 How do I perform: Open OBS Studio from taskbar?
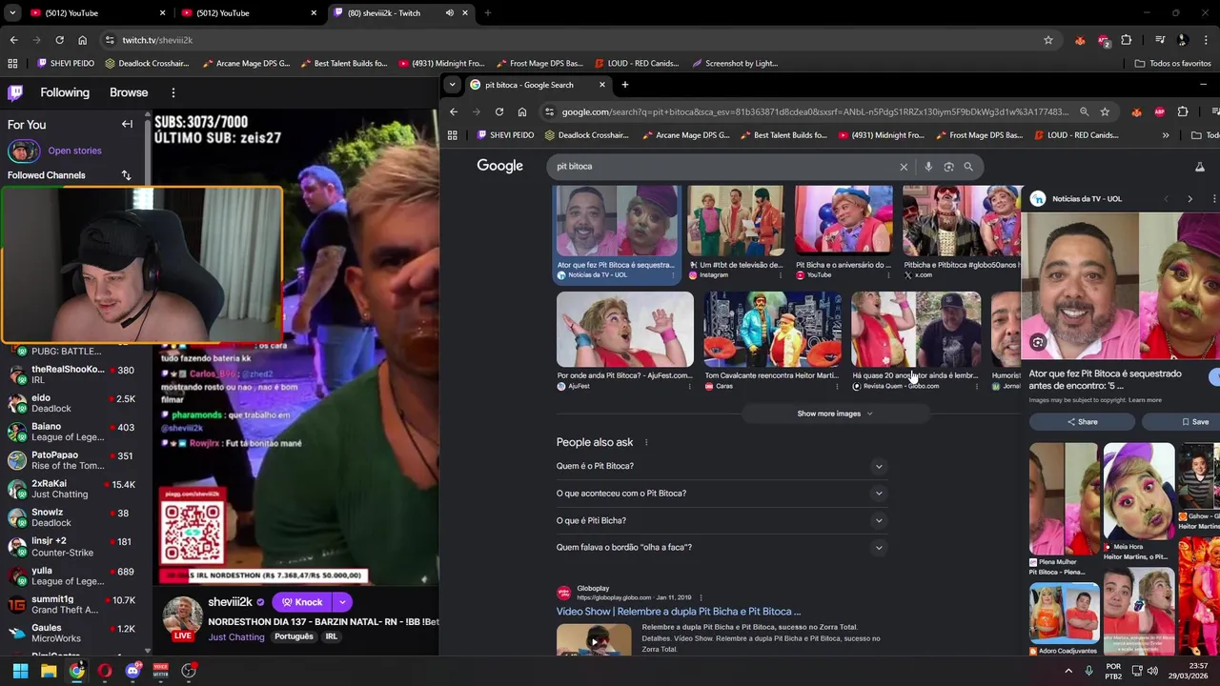coord(189,671)
